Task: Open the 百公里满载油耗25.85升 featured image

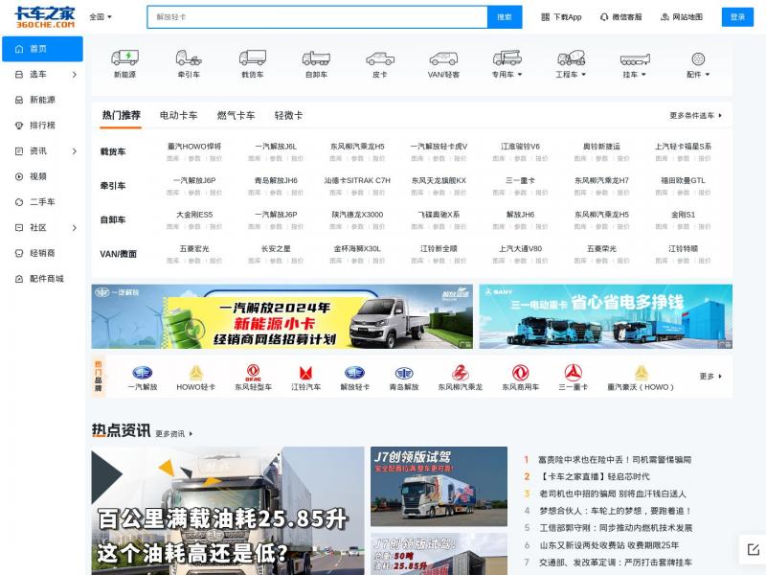Action: coord(228,511)
